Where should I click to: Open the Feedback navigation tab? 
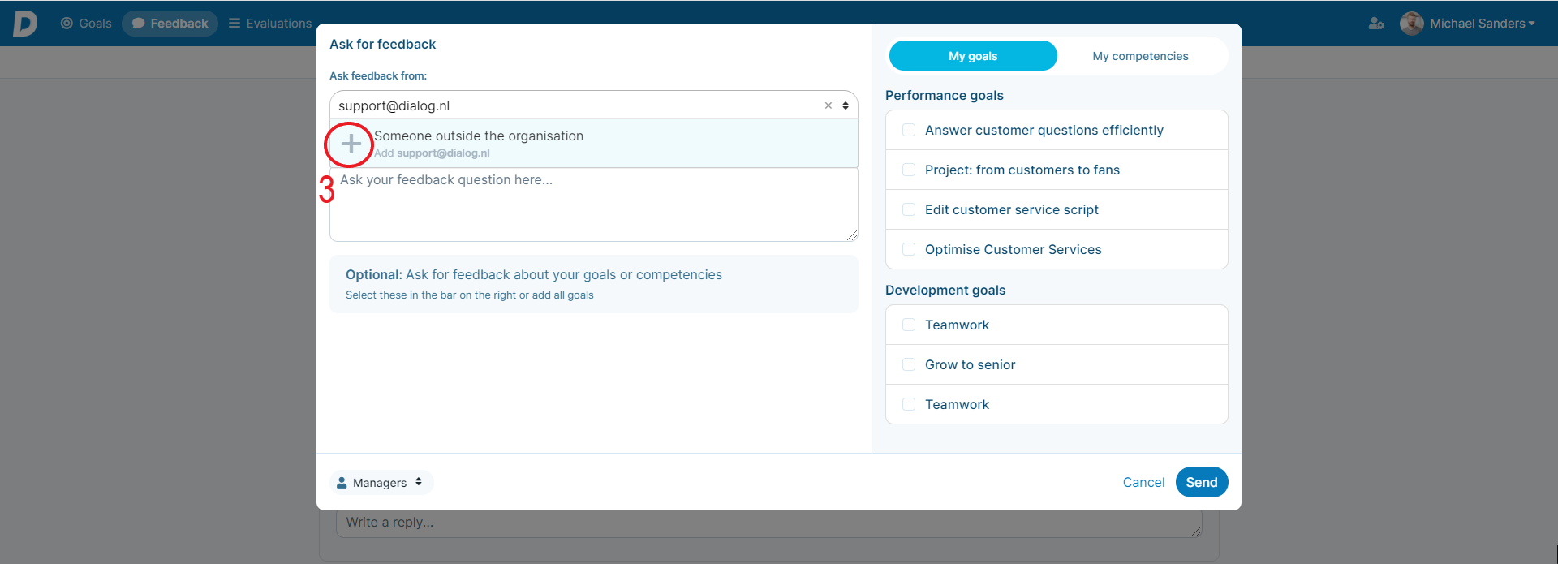(x=170, y=24)
